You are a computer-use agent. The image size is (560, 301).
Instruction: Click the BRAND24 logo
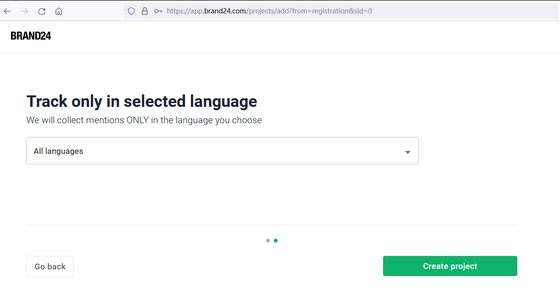click(31, 35)
